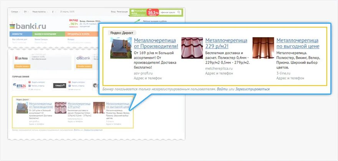The width and height of the screenshot is (338, 161).
Task: Click the small Войти link below the page banner
Action: 76,130
